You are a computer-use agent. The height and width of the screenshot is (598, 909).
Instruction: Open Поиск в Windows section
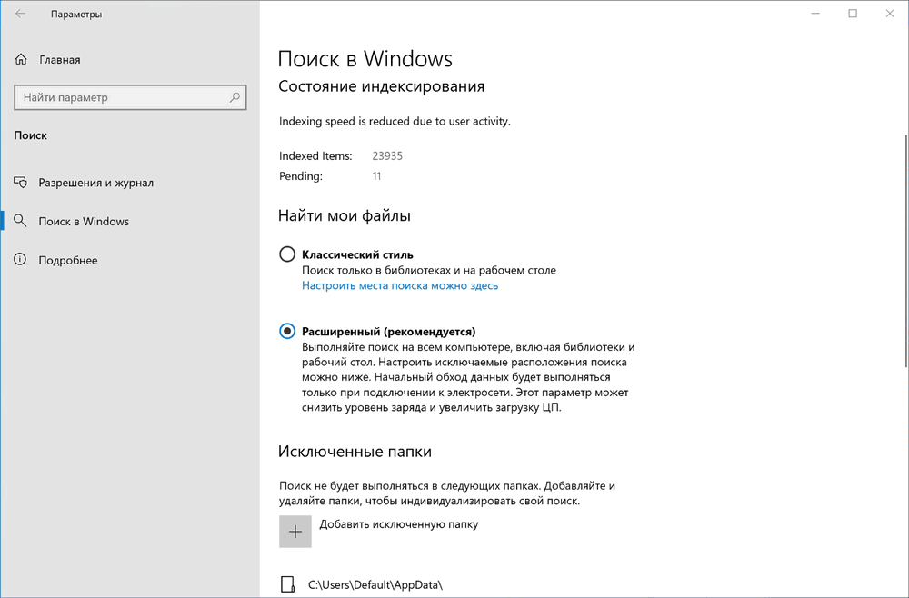(x=84, y=222)
